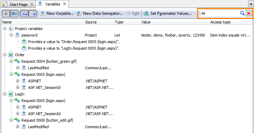This screenshot has width=254, height=133.
Task: Sort by Source column header
Action: tap(99, 22)
